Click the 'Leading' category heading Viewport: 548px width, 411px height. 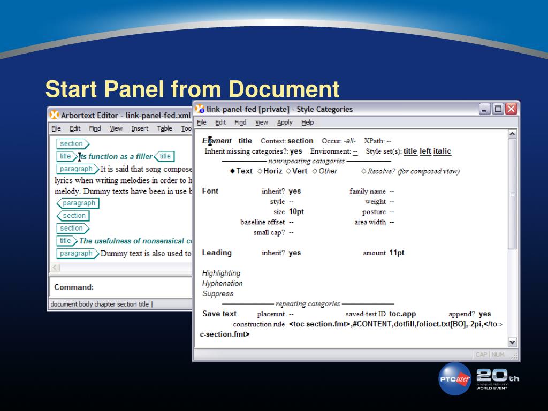[x=217, y=253]
